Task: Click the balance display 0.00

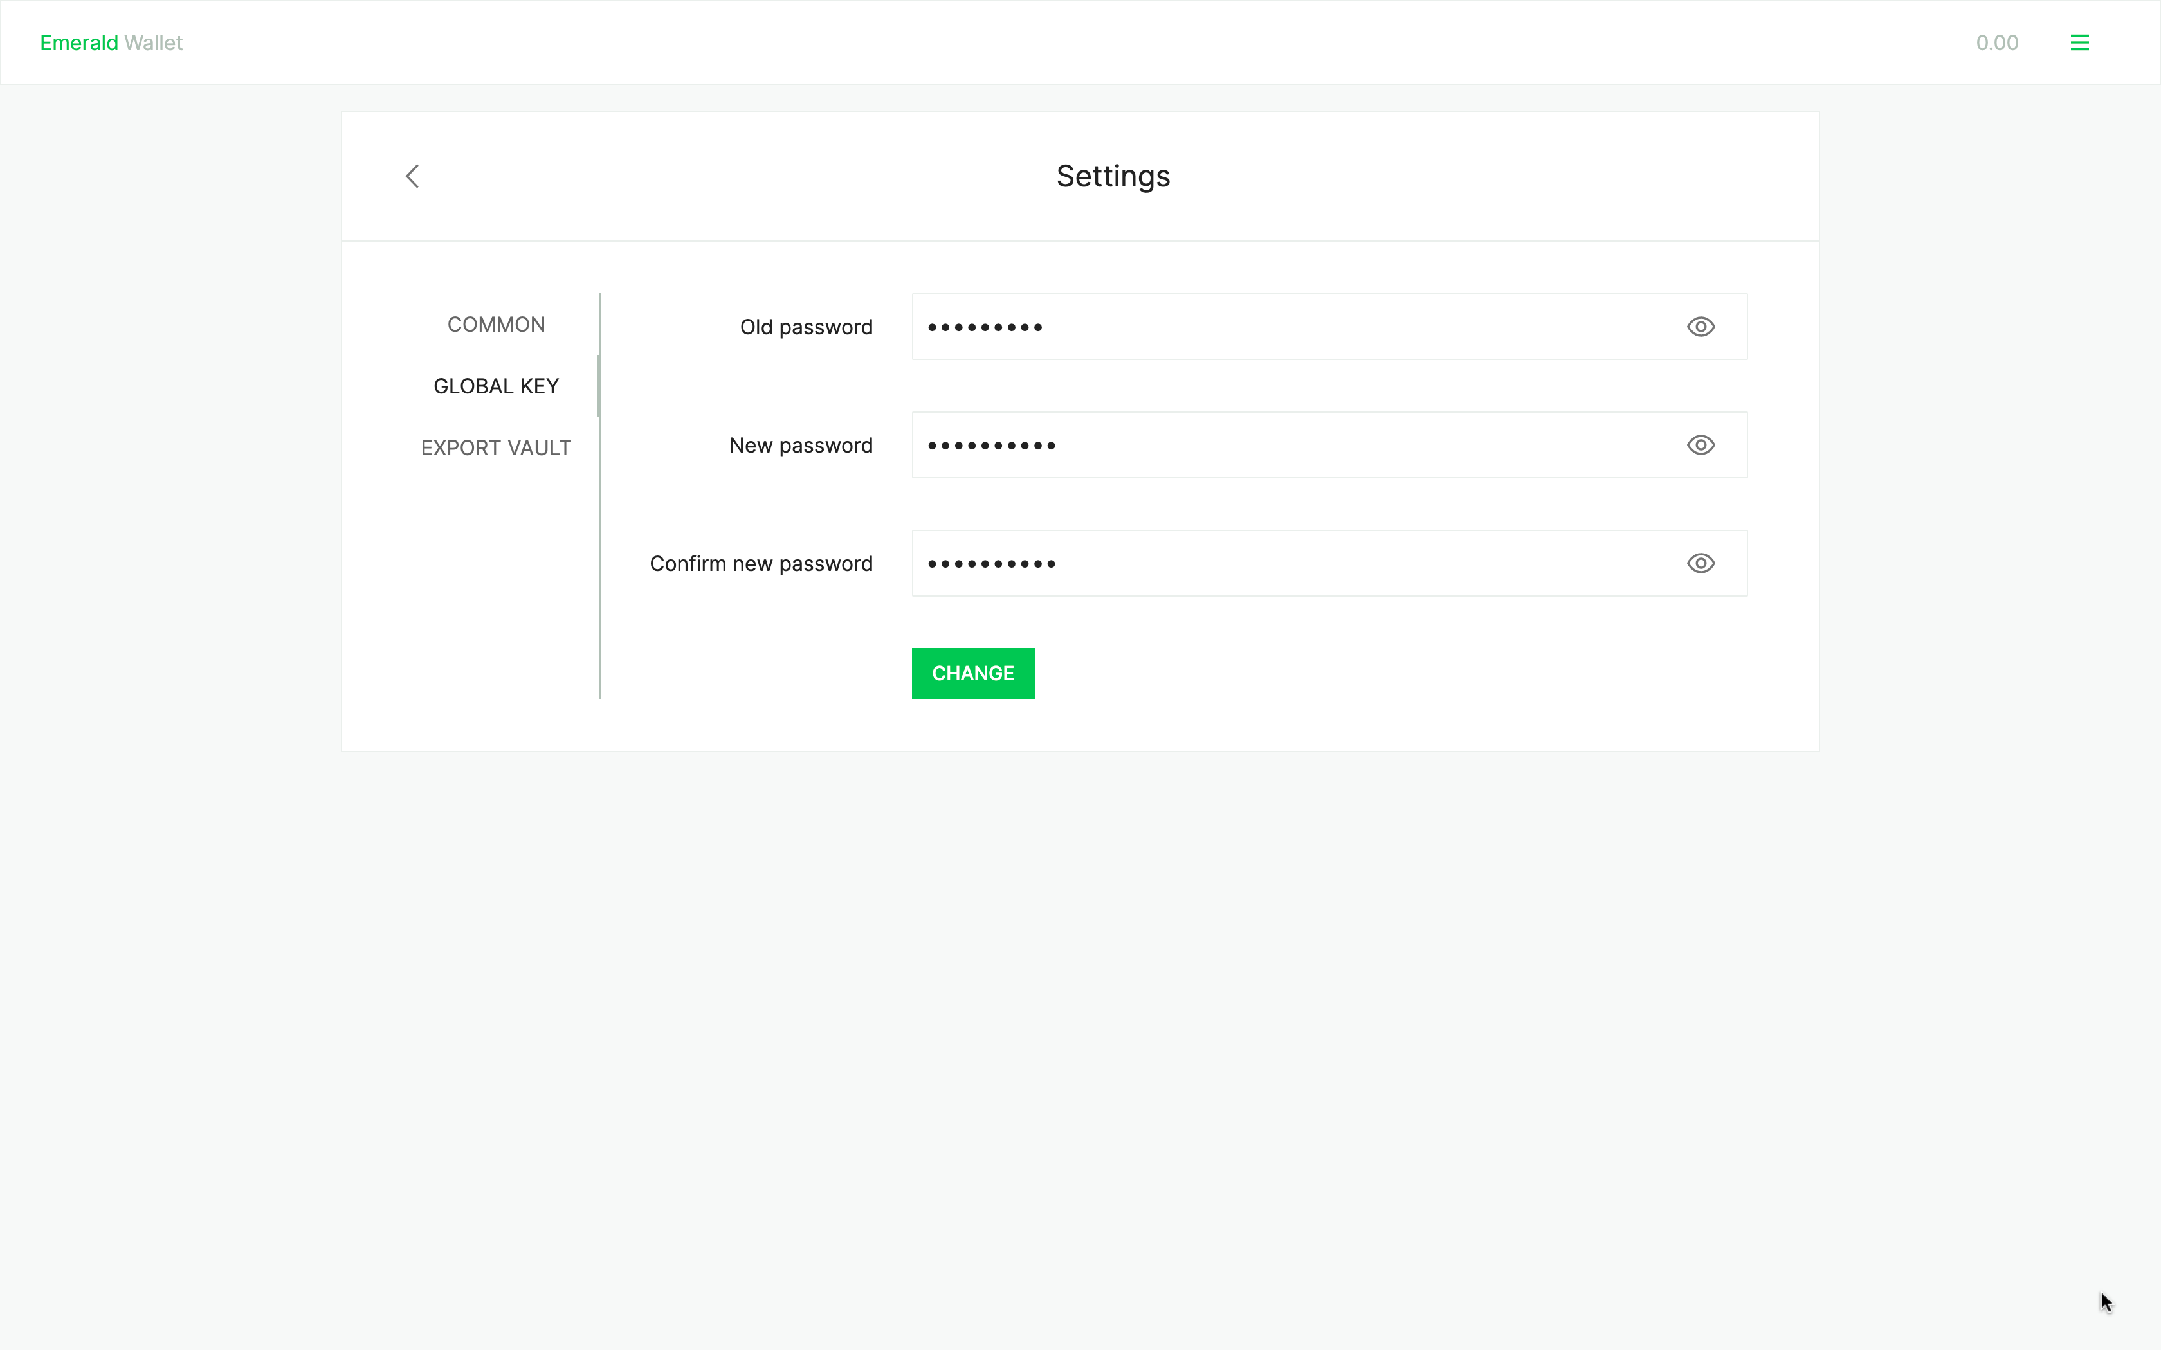Action: [1998, 42]
